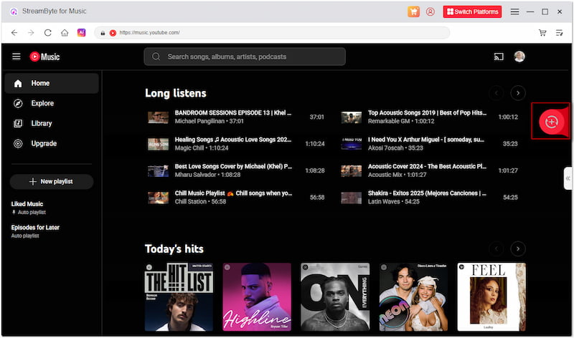Open Library in the sidebar
This screenshot has width=574, height=338.
(52, 123)
